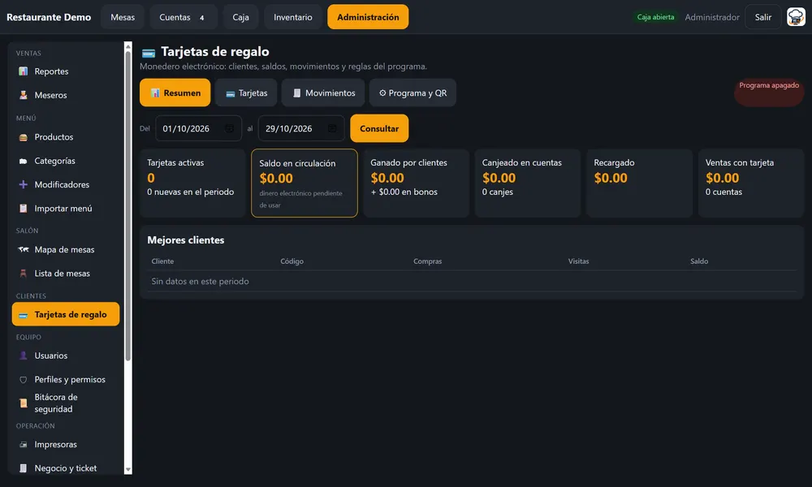
Task: Click the Categorías folder icon
Action: click(24, 161)
